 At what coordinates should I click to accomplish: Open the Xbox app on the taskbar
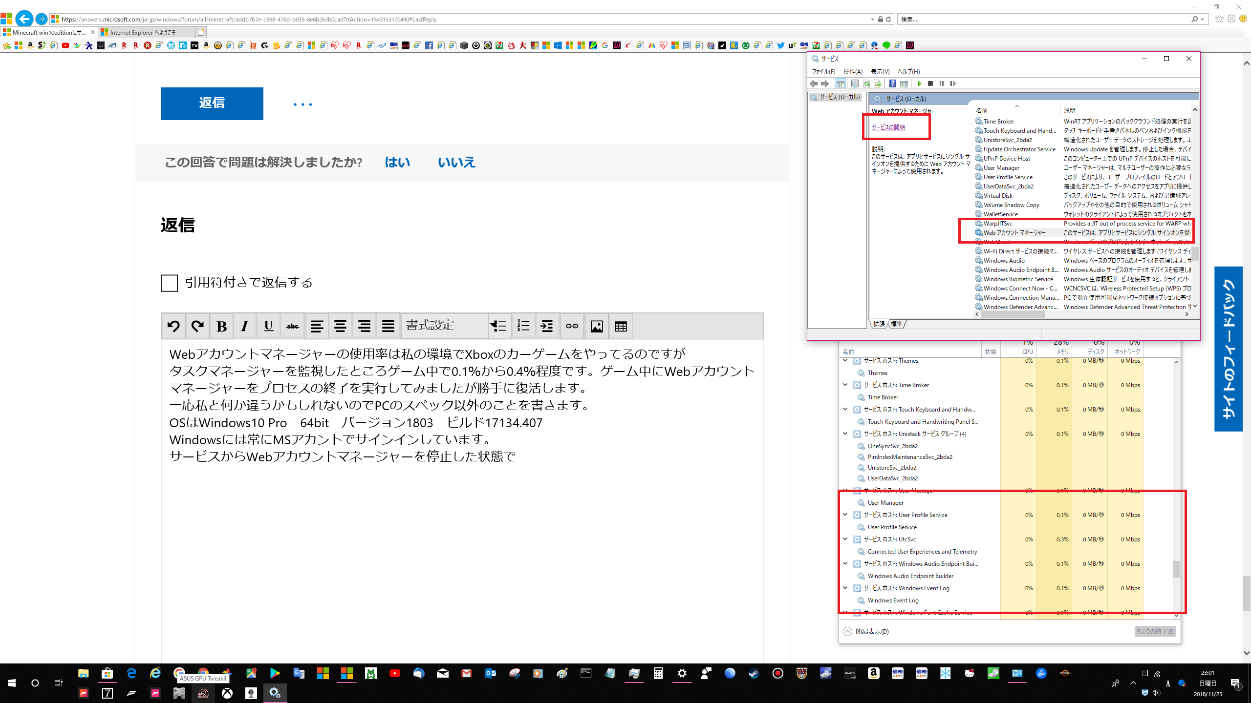(227, 693)
